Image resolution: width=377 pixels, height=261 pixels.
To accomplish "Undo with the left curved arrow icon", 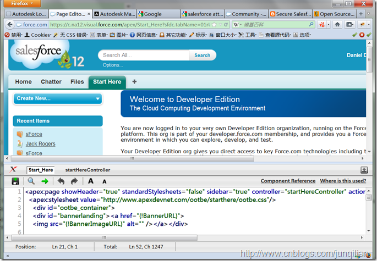I will tap(61, 181).
